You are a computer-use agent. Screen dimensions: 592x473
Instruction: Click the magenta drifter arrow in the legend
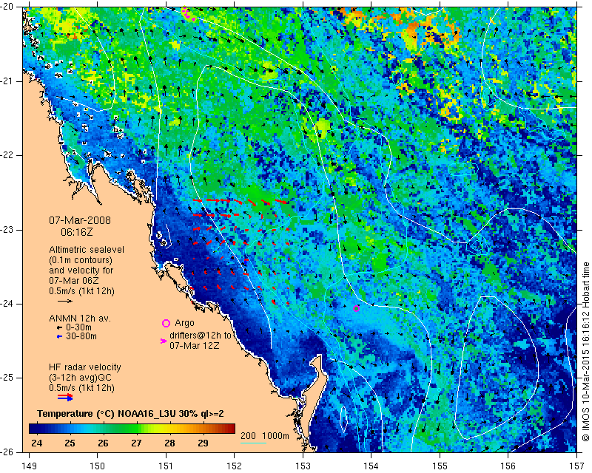tap(164, 341)
